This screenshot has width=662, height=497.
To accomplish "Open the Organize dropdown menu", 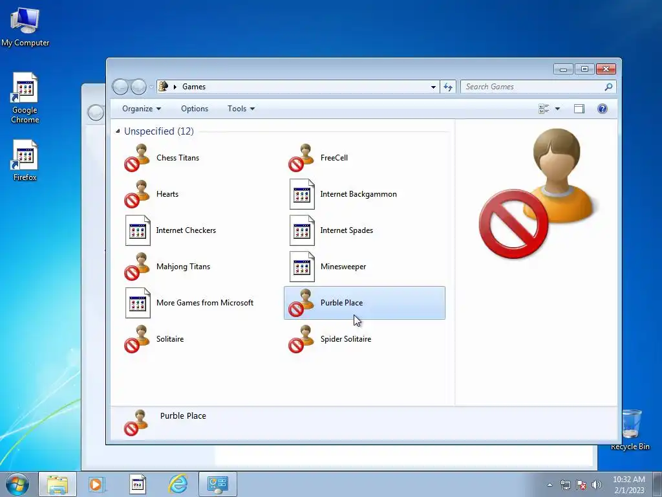I will 142,109.
